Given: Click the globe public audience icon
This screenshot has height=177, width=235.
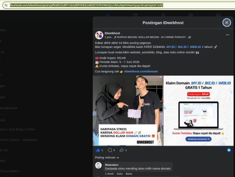Looking at the screenshot, I should [x=189, y=37].
